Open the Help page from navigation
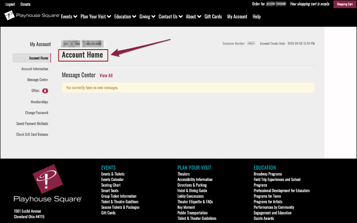 click(256, 17)
